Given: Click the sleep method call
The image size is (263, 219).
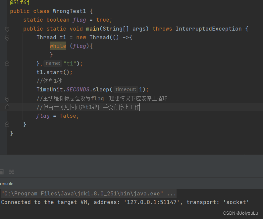Looking at the screenshot, I should (x=101, y=89).
